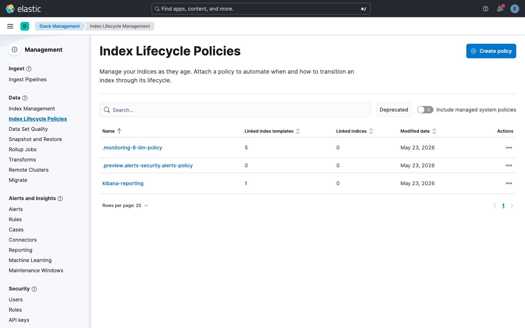Open Reporting in sidebar
525x328 pixels.
[20, 250]
